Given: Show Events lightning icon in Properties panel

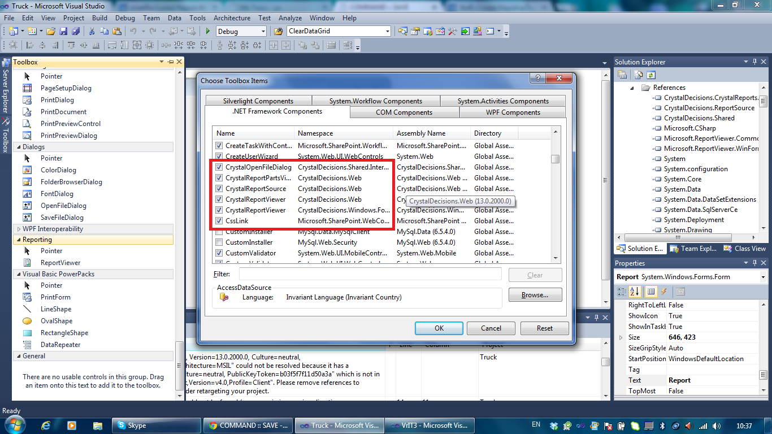Looking at the screenshot, I should click(x=664, y=292).
